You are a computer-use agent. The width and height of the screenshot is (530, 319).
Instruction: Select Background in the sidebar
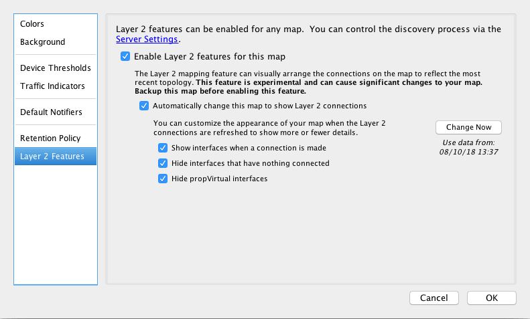[x=42, y=42]
